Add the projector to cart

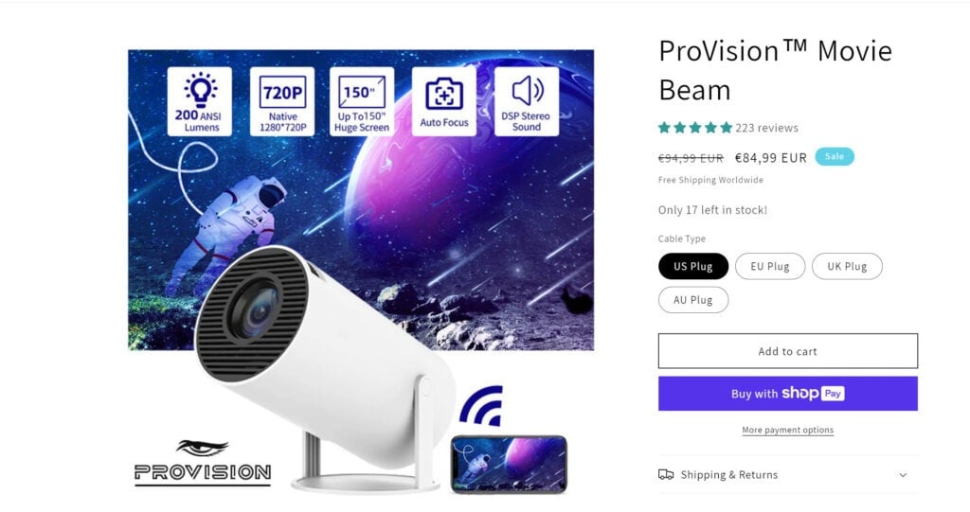click(x=787, y=351)
